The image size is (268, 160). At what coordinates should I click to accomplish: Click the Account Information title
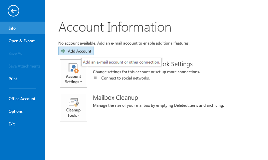coord(115,27)
